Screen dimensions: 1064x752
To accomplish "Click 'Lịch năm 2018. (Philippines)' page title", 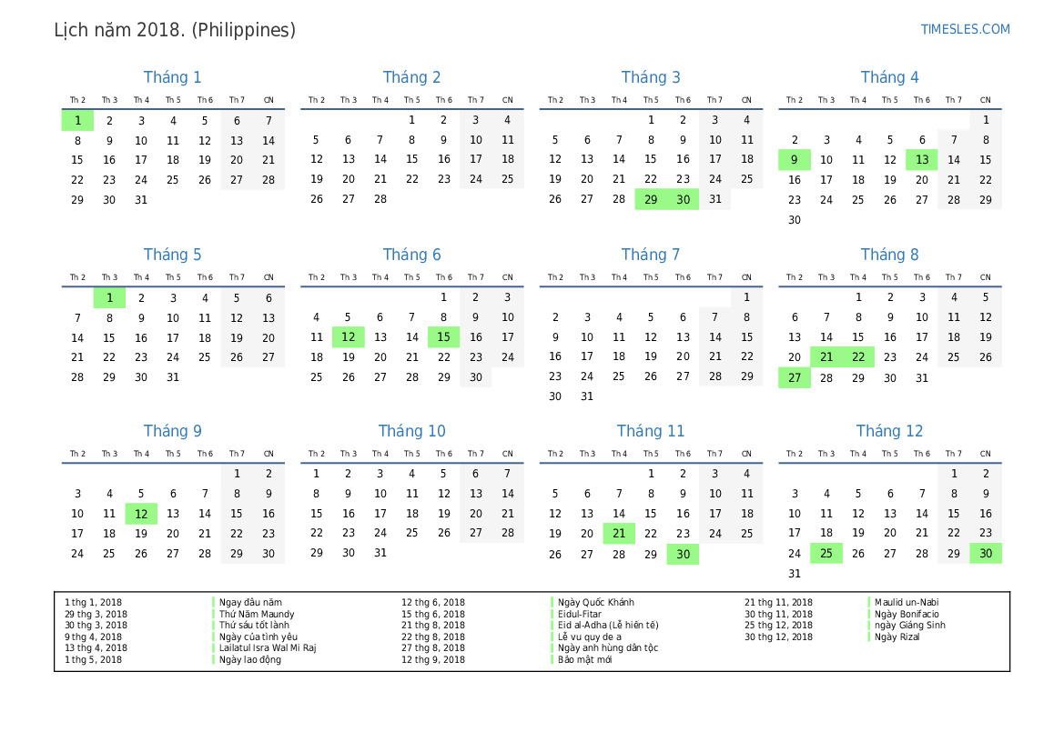I will pyautogui.click(x=175, y=30).
